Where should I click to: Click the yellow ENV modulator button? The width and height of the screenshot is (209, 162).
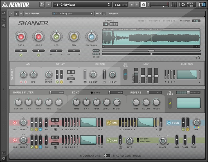[109, 123]
